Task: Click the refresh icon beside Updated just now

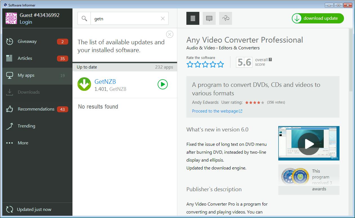Action: click(10, 210)
